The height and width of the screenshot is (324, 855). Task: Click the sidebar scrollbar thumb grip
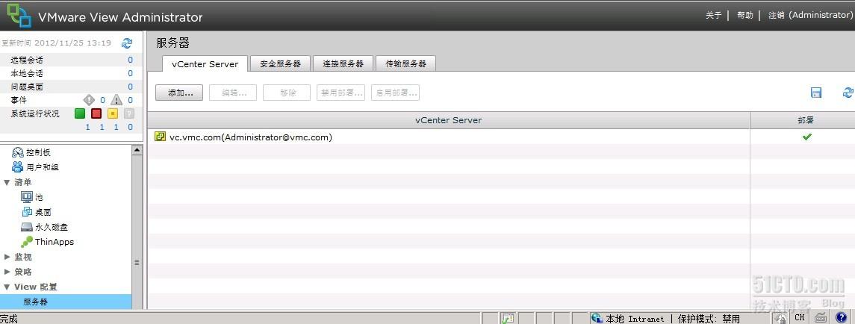pos(137,262)
